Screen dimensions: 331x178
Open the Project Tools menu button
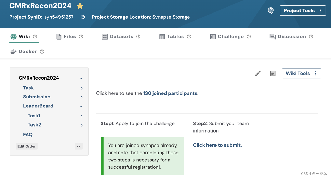click(x=303, y=11)
